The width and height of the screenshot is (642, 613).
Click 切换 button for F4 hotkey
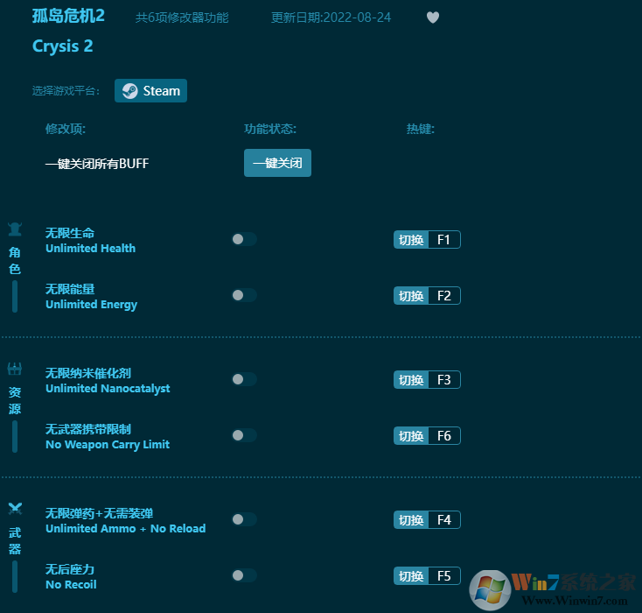click(411, 520)
